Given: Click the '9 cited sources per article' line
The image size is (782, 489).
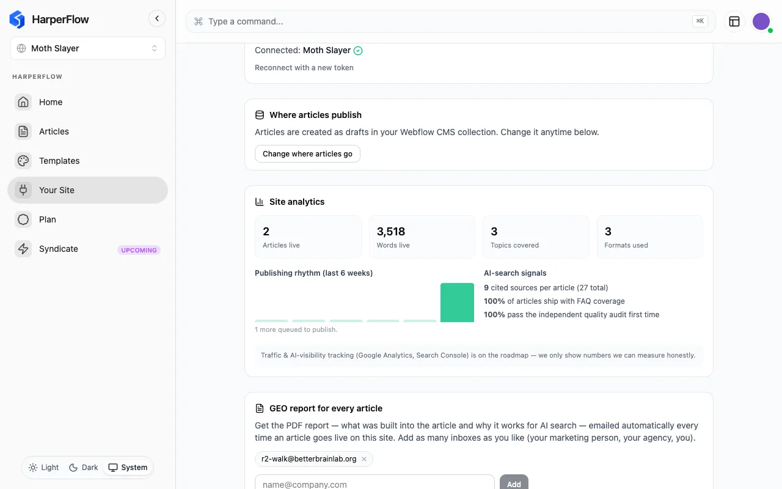Looking at the screenshot, I should pos(546,288).
